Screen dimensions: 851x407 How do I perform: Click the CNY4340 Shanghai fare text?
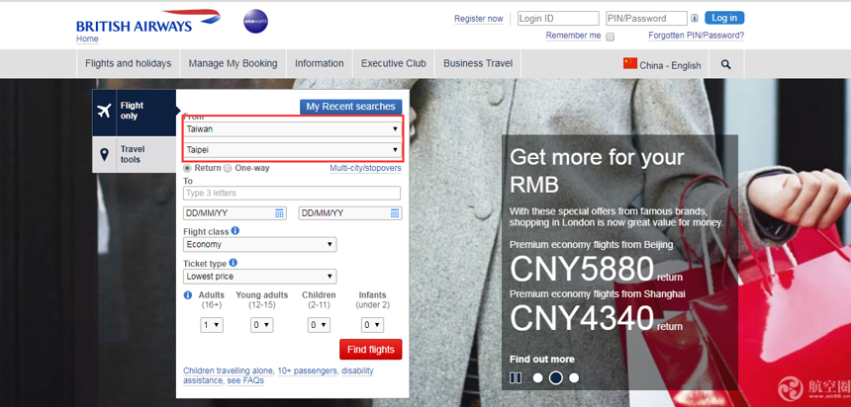tap(582, 318)
